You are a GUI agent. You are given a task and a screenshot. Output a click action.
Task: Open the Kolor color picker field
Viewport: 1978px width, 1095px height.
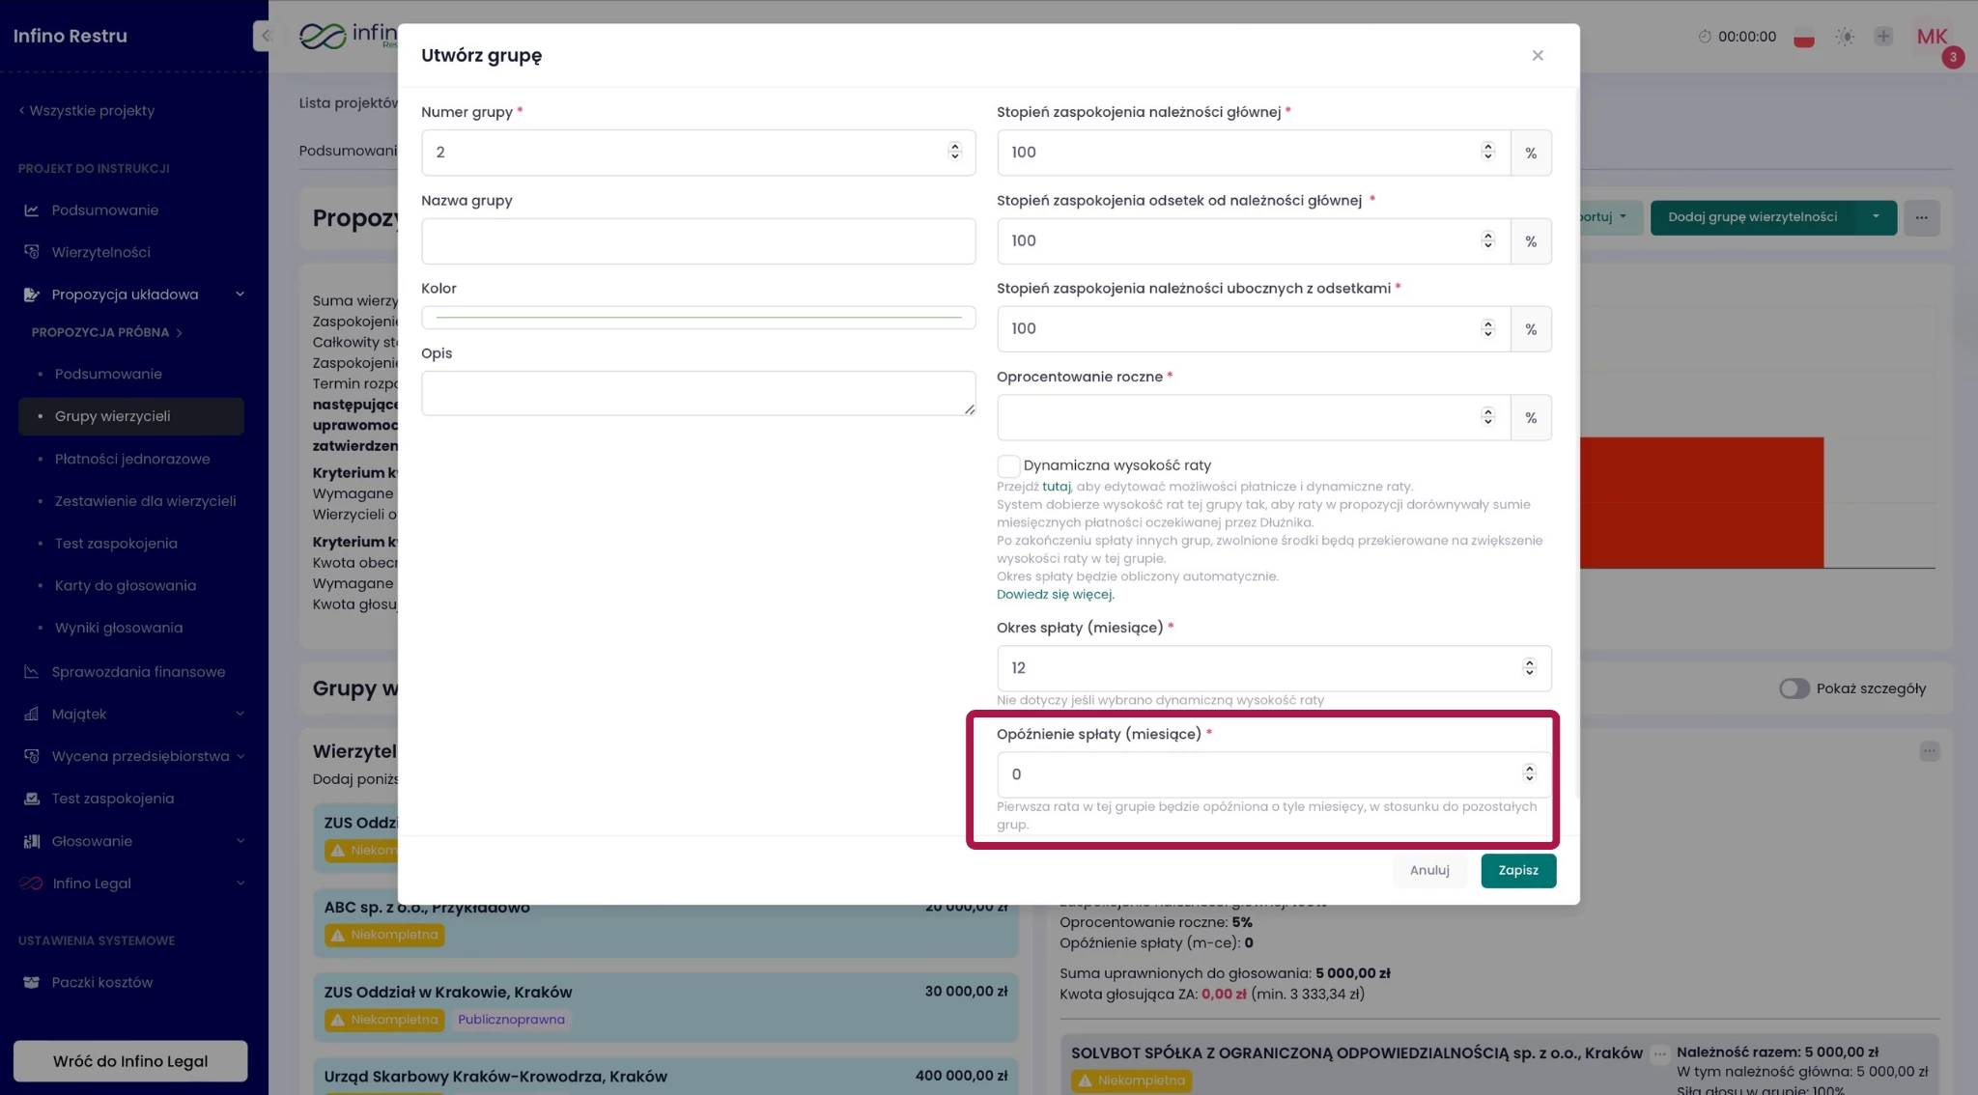(x=697, y=318)
